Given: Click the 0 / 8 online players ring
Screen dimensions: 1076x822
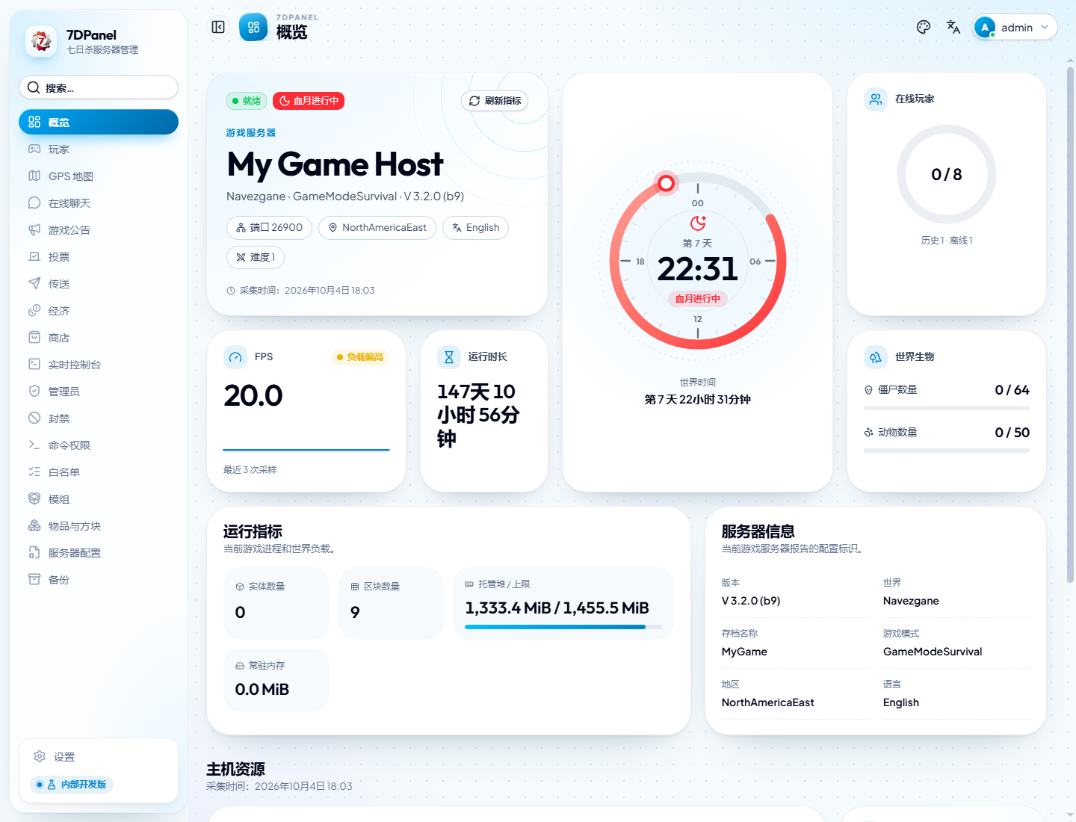Looking at the screenshot, I should [x=947, y=174].
